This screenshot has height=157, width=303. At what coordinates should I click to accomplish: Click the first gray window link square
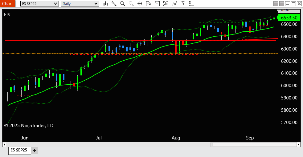pyautogui.click(x=276, y=4)
